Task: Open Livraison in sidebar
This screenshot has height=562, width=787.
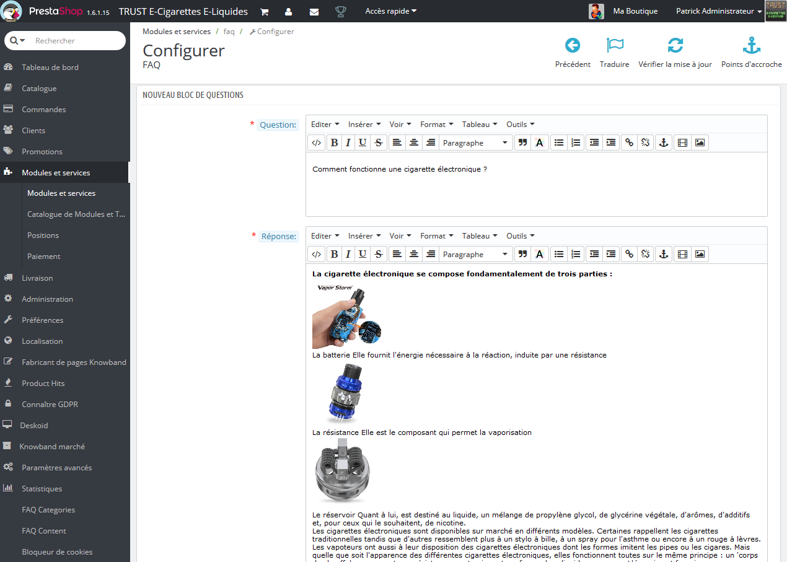Action: click(37, 278)
